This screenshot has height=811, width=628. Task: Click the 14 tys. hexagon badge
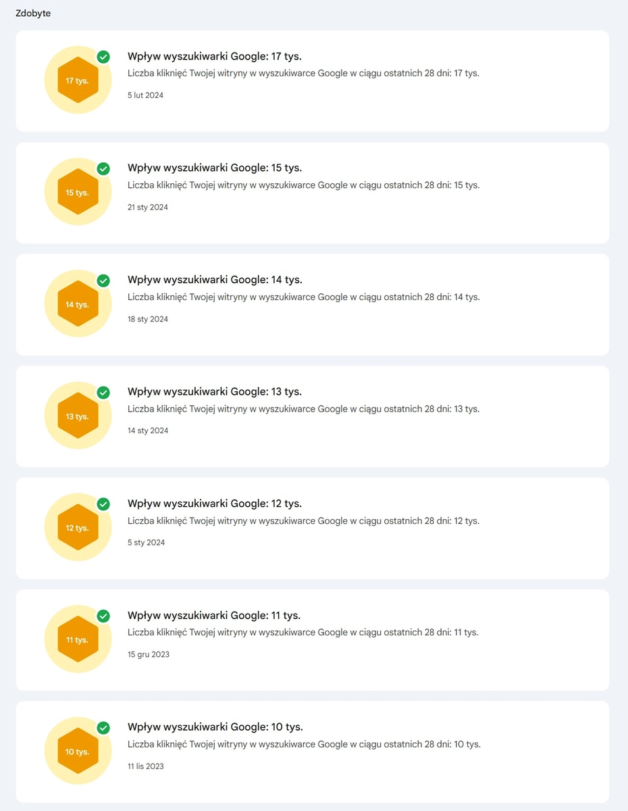pos(78,304)
